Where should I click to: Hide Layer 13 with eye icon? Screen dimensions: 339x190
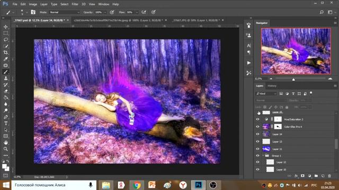pyautogui.click(x=257, y=141)
